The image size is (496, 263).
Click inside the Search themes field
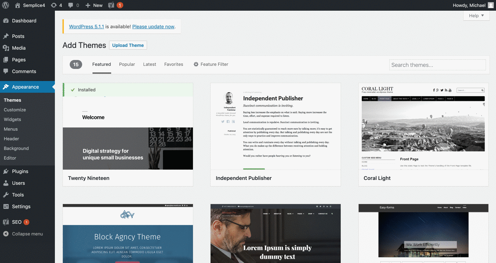pos(437,65)
